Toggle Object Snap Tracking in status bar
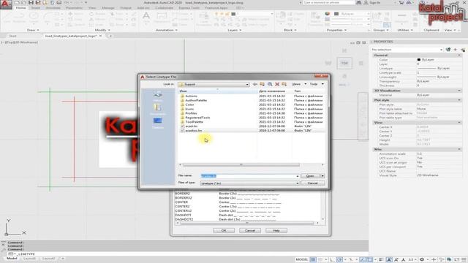The width and height of the screenshot is (468, 263). (x=362, y=260)
